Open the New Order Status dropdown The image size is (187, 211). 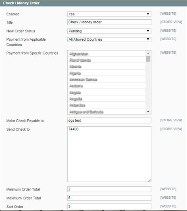(109, 31)
